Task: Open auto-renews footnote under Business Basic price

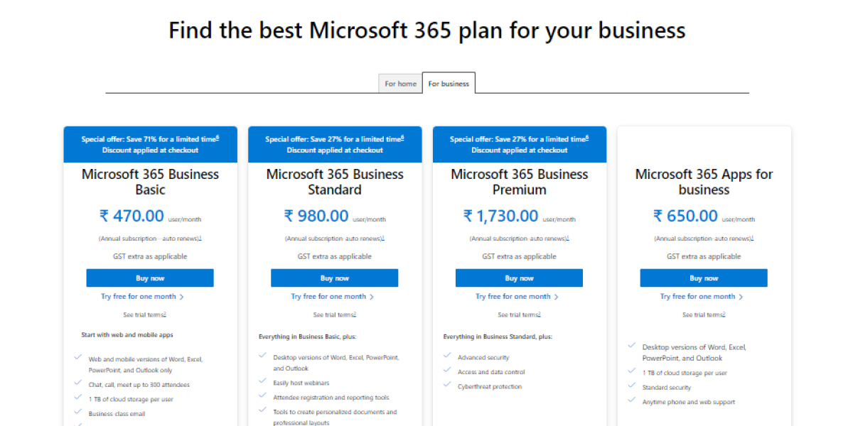Action: [x=200, y=237]
